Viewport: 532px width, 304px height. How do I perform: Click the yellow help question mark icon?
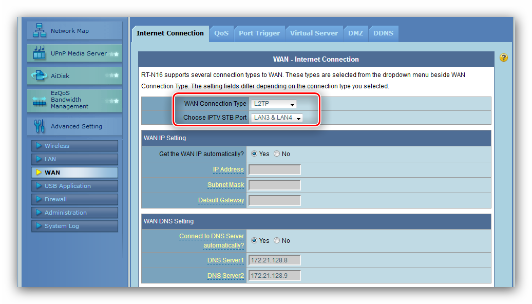503,58
